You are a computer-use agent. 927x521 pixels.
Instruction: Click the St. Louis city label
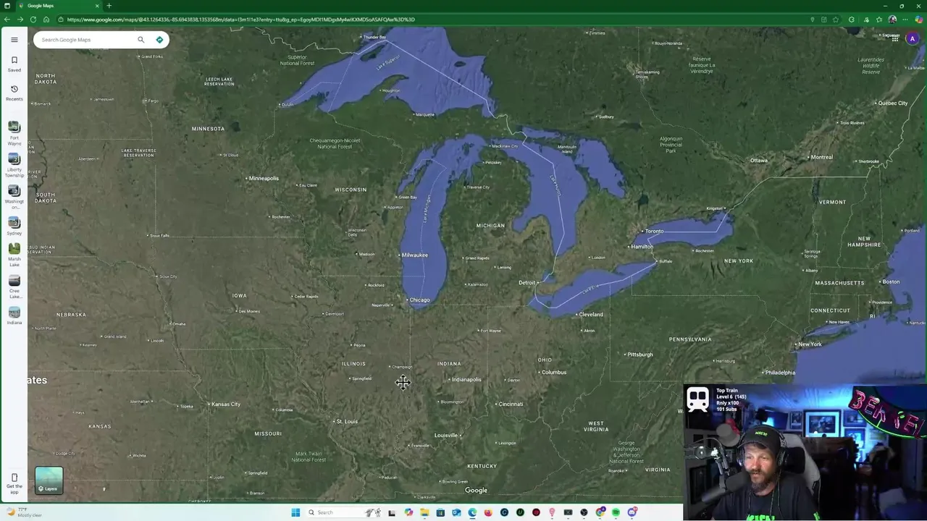coord(347,421)
